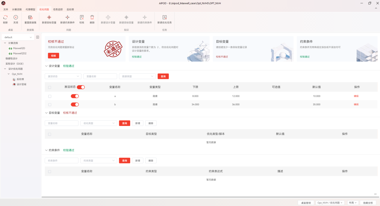This screenshot has height=206, width=380.
Task: Turn off the activation switch for variable a
Action: 75,96
